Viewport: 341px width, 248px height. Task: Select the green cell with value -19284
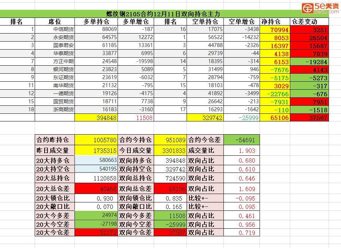309,62
